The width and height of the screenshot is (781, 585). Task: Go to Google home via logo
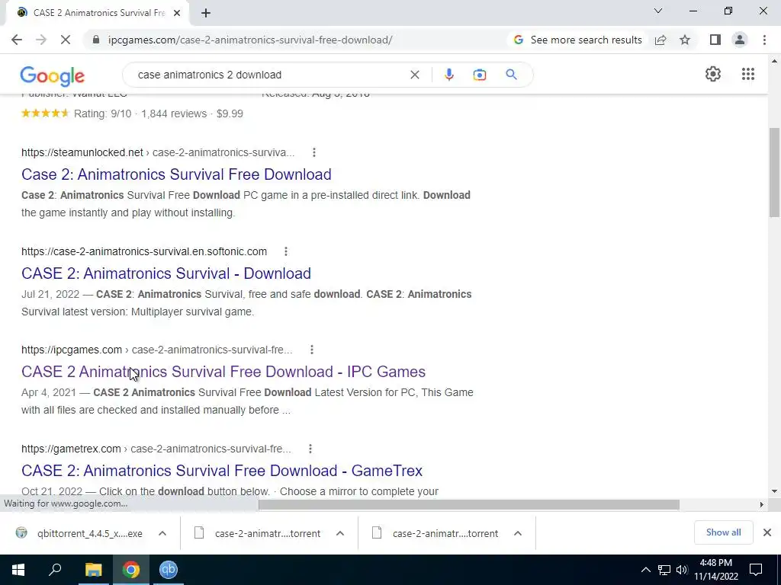pos(53,76)
